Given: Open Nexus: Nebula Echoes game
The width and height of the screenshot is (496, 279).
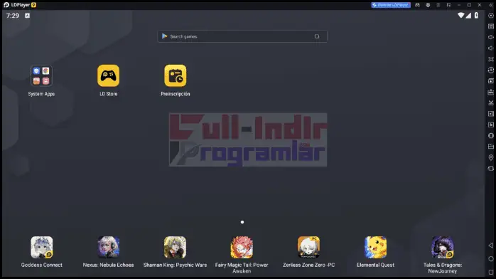Looking at the screenshot, I should coord(108,248).
